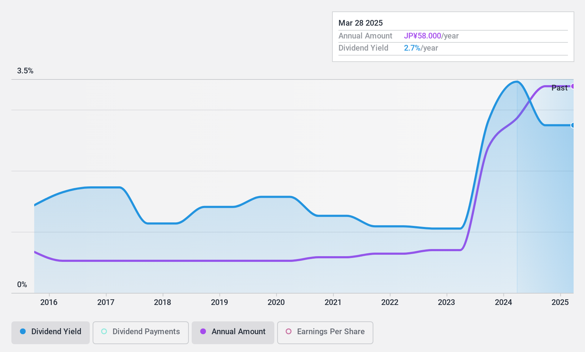This screenshot has height=352, width=585.
Task: Click the blue Dividend Yield end marker
Action: [573, 125]
